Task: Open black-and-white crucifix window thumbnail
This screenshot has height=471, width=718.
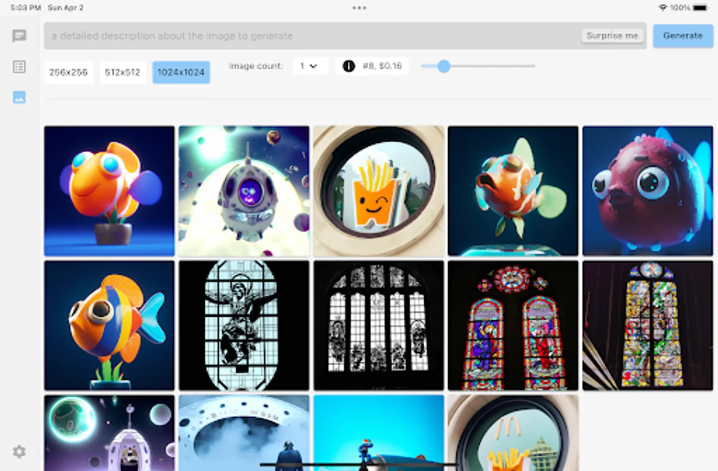Action: point(244,326)
